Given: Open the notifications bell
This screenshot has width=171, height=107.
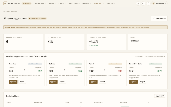Looking at the screenshot, I should click(x=148, y=4).
